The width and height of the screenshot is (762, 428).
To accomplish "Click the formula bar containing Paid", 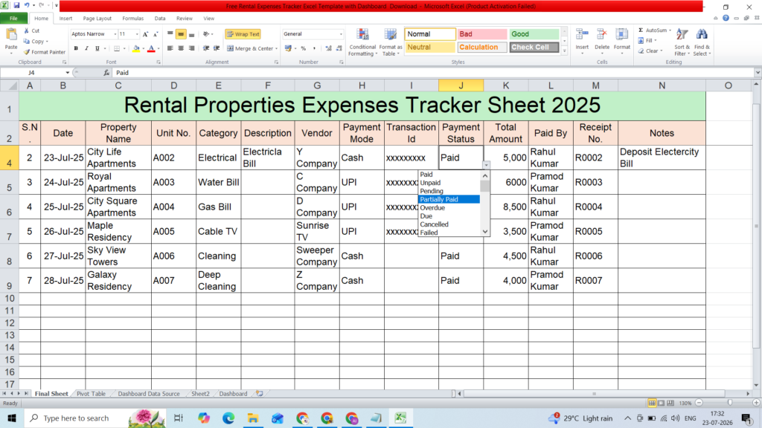I will tap(432, 73).
